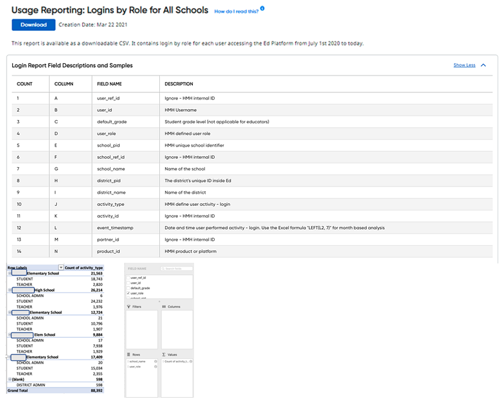The width and height of the screenshot is (502, 399).
Task: Open info icon for school_name row field
Action: click(156, 362)
